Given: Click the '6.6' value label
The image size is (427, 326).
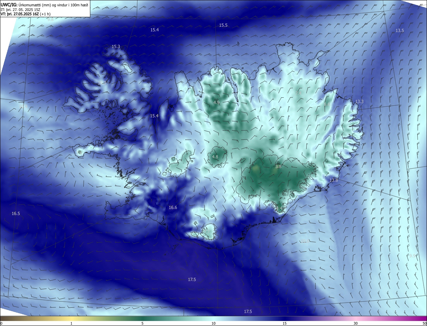Looking at the screenshot, I should point(327,104).
